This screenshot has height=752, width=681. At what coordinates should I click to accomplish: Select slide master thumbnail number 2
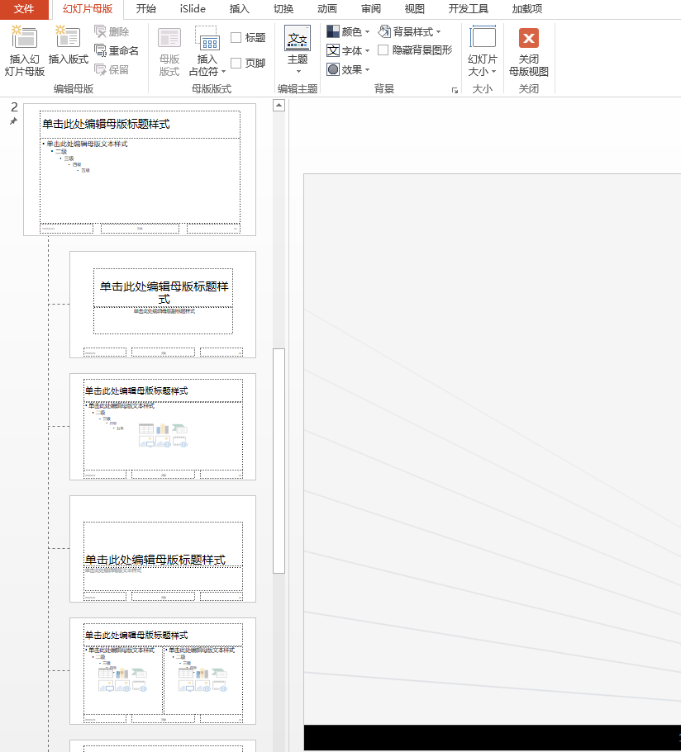[140, 169]
